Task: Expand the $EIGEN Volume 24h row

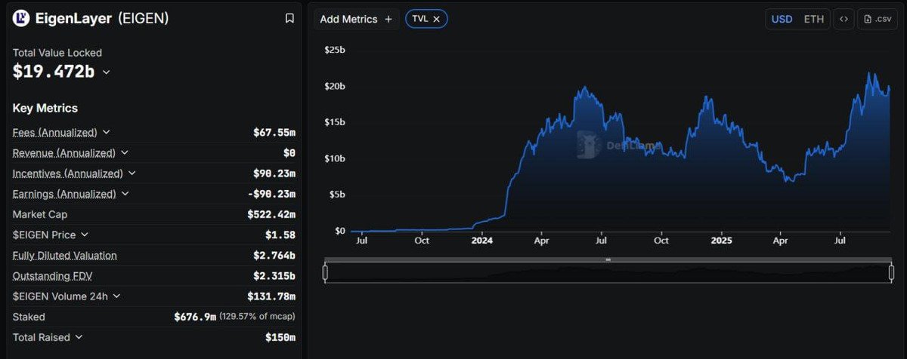Action: click(116, 296)
